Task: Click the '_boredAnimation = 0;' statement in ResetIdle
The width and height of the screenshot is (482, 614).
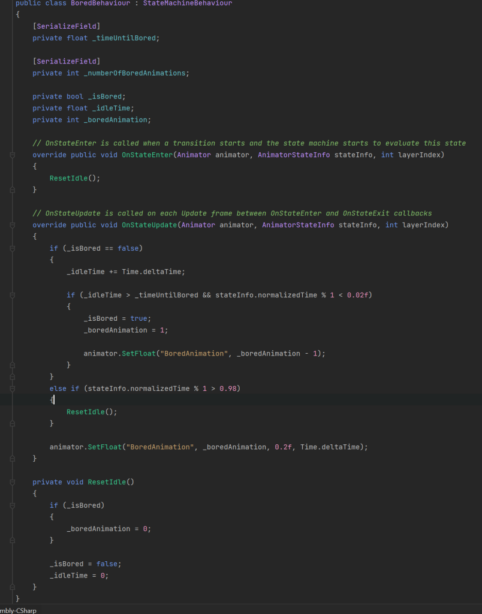Action: tap(109, 529)
